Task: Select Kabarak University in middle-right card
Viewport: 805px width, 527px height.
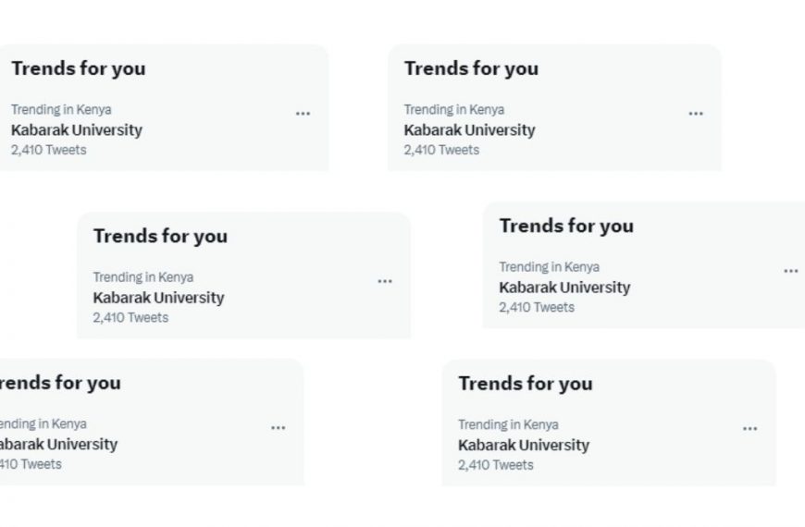Action: click(x=564, y=288)
